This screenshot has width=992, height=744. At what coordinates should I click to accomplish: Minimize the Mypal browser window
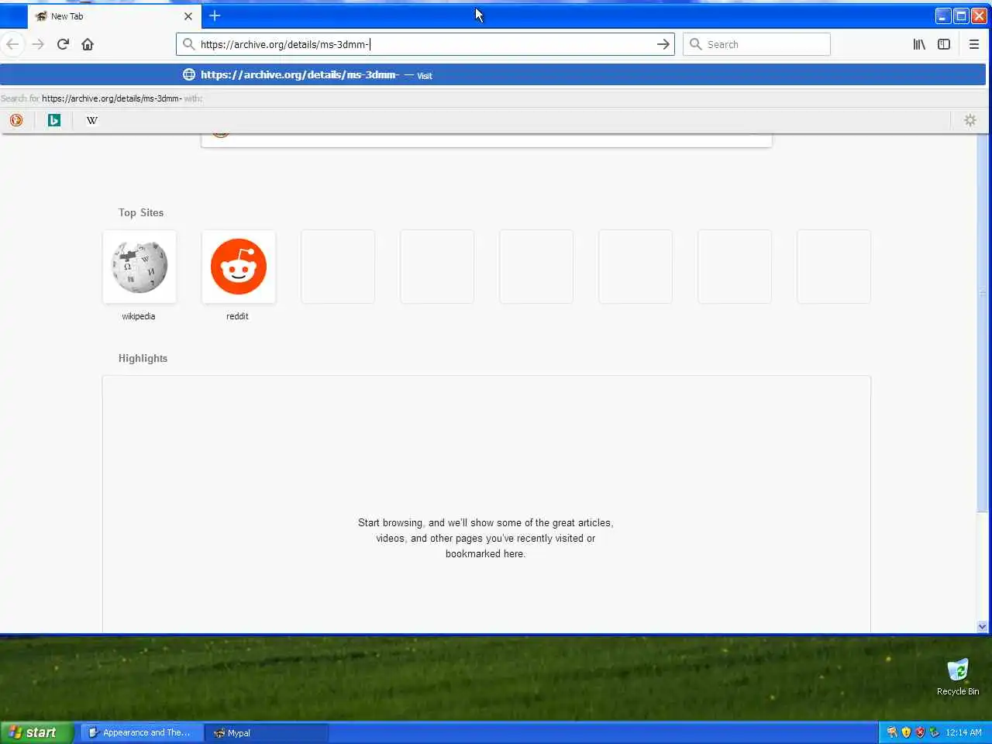pyautogui.click(x=943, y=15)
